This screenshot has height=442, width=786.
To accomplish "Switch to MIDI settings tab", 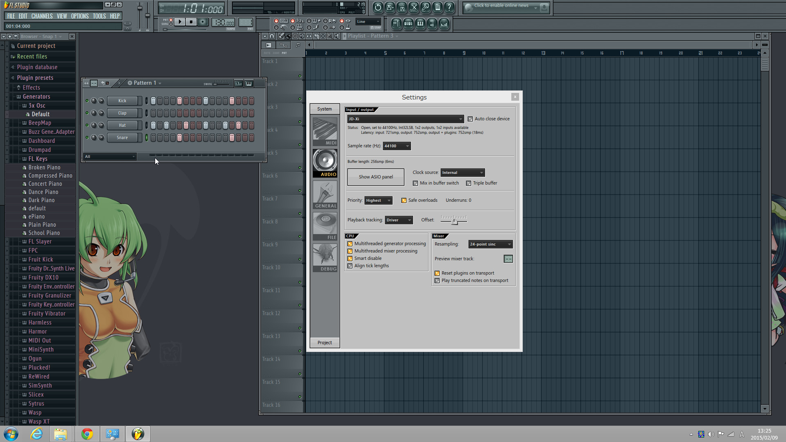I will point(325,132).
